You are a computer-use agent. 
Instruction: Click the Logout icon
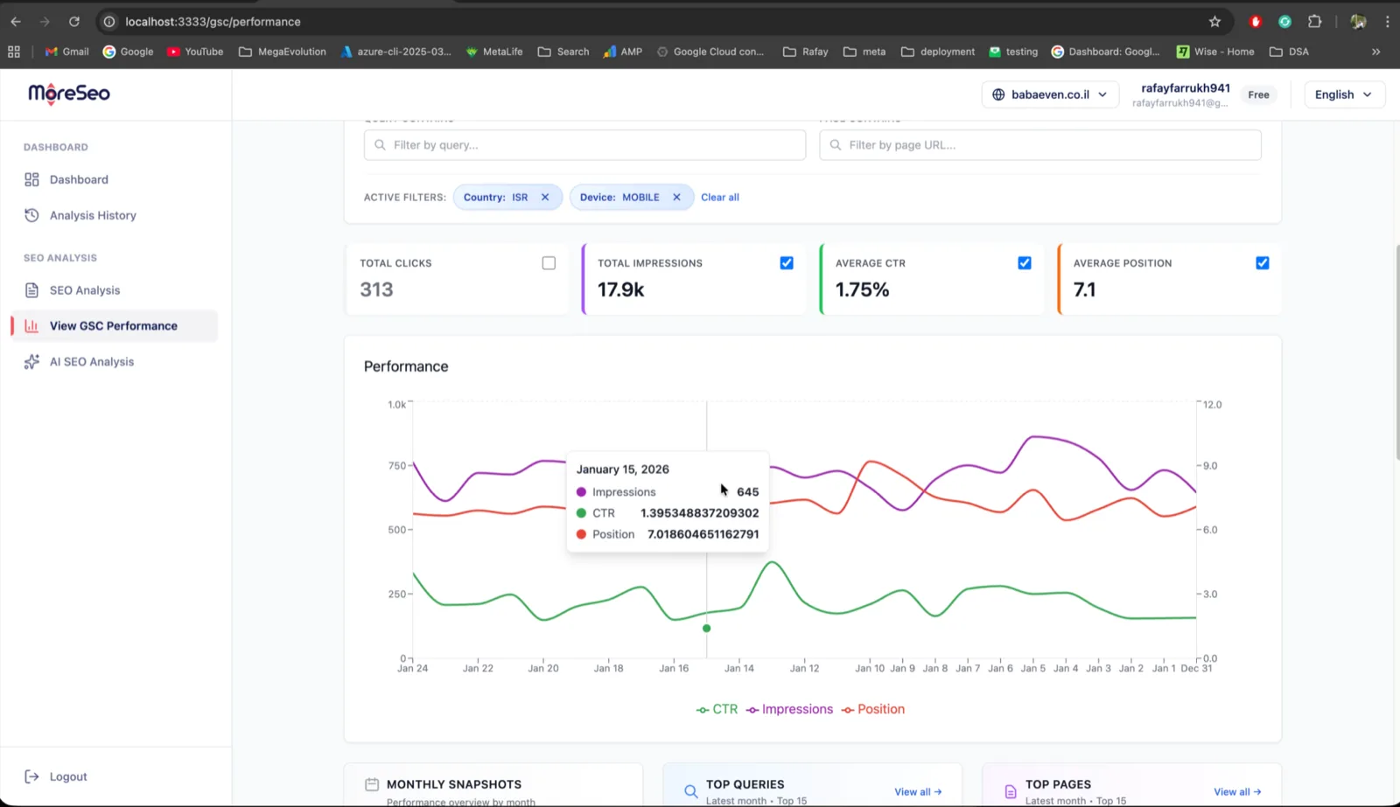31,776
